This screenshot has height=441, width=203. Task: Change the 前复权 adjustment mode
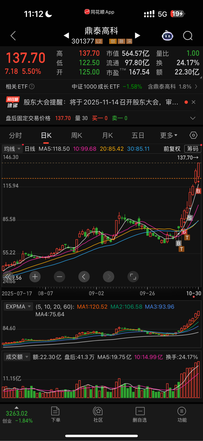point(172,149)
